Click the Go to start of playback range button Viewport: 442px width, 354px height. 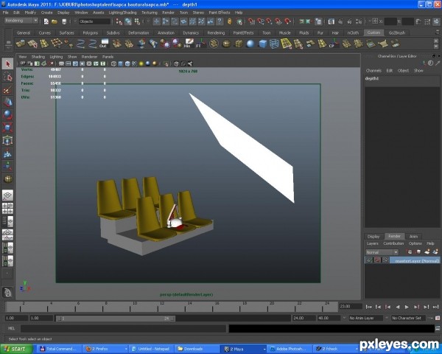(368, 307)
